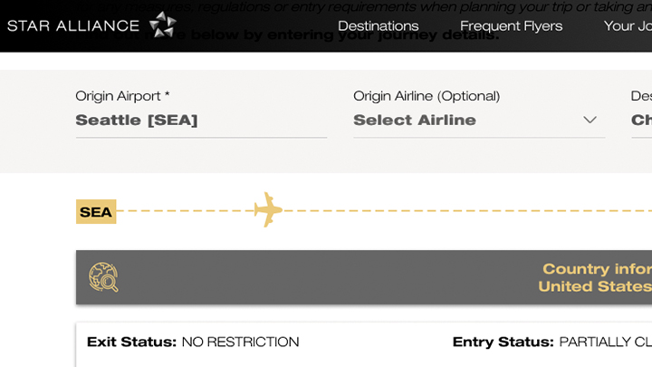This screenshot has width=652, height=367.
Task: Open the Destinations menu
Action: 378,25
